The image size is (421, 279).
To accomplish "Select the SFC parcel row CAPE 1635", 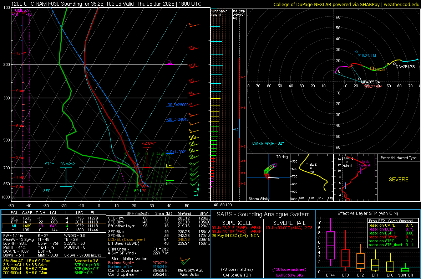I will (x=27, y=218).
